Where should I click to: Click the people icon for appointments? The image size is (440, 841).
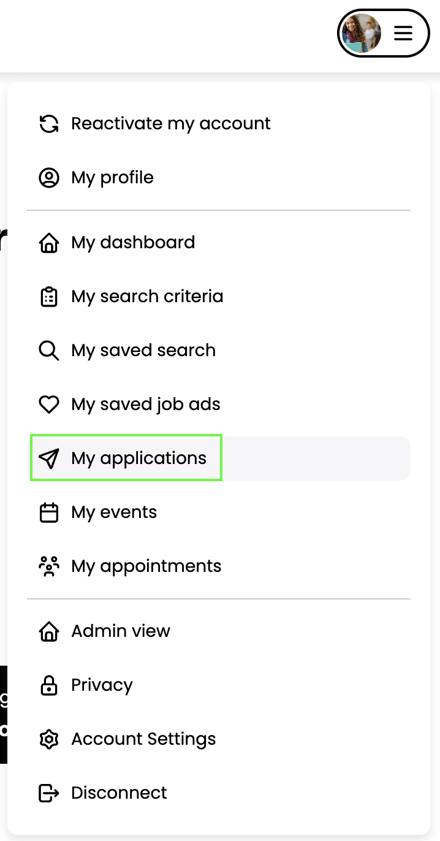[49, 566]
